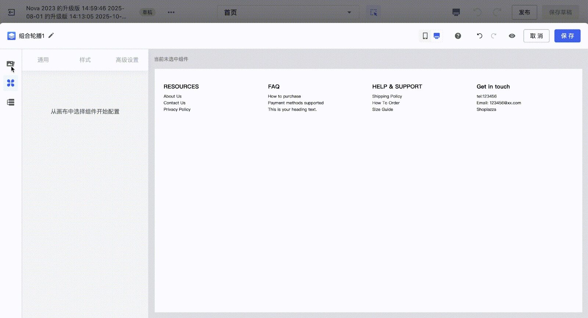The height and width of the screenshot is (318, 588).
Task: Select the RESOURCES heading on canvas
Action: (181, 87)
